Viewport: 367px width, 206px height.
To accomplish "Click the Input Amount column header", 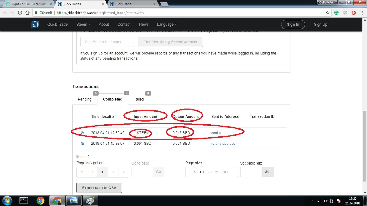I will [x=145, y=116].
